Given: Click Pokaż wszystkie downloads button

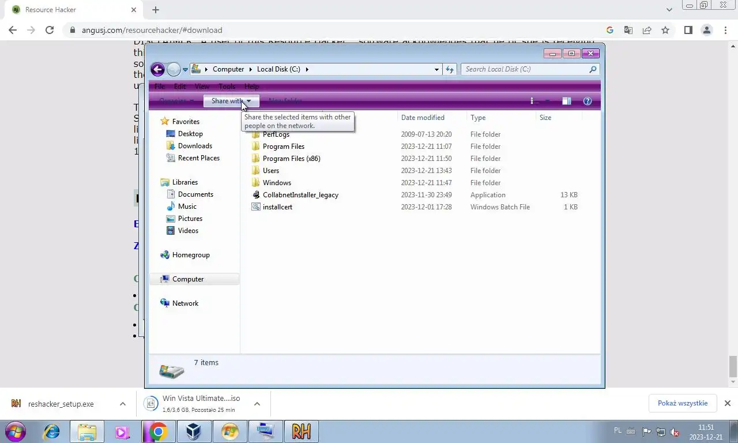Looking at the screenshot, I should (683, 403).
